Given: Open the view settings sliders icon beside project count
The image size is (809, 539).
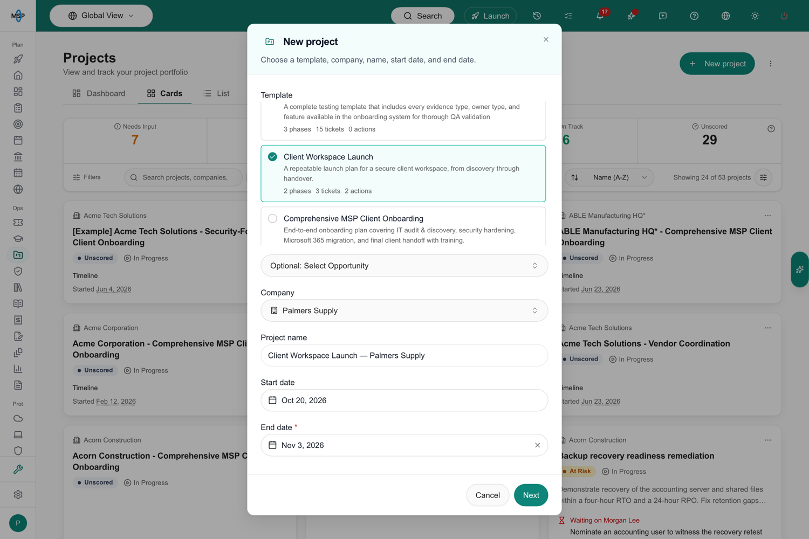Looking at the screenshot, I should (763, 177).
